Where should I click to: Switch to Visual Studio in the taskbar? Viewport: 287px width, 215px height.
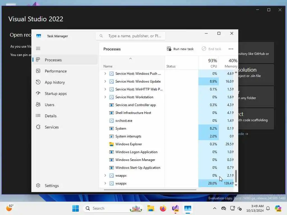[175, 208]
